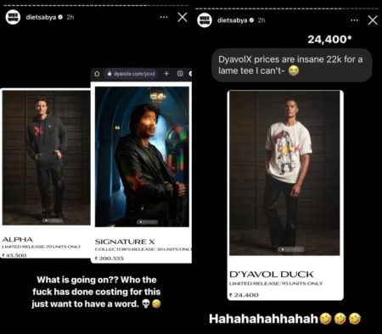This screenshot has width=382, height=334.
Task: Tap the dietsabya username in right story
Action: pyautogui.click(x=233, y=20)
